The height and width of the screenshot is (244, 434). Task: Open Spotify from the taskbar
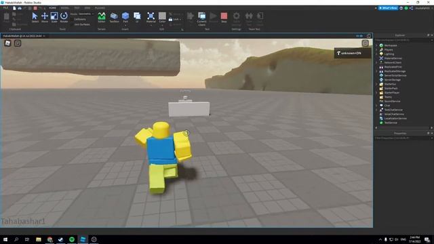click(72, 239)
